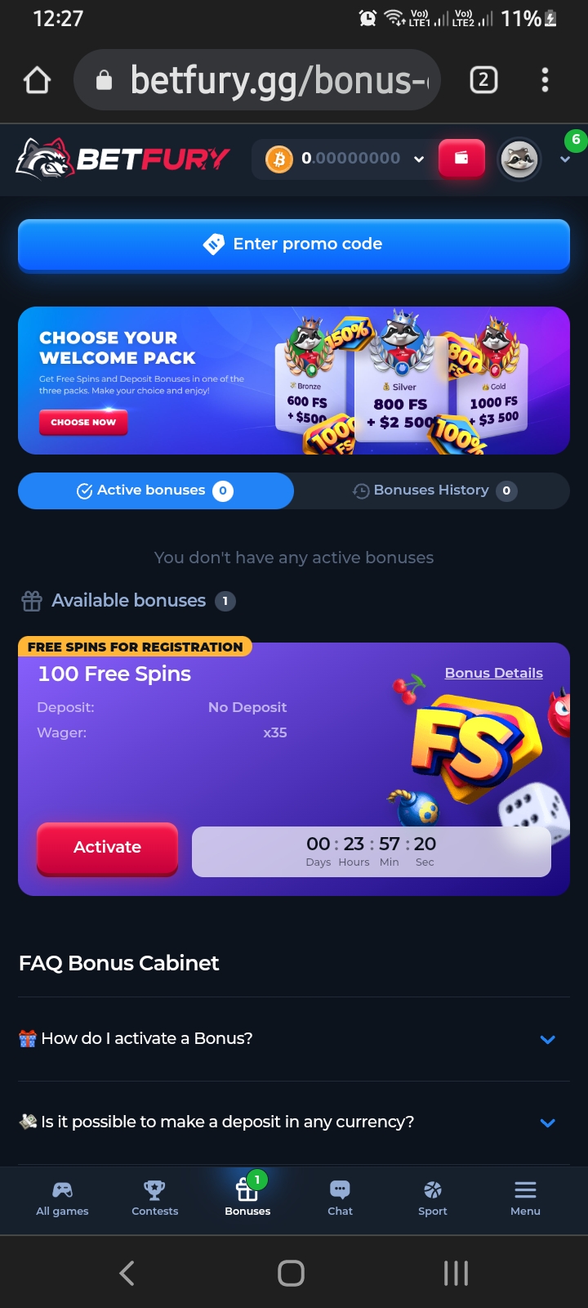Open Chat from bottom navigation
Screen dimensions: 588x1308
[x=340, y=1198]
